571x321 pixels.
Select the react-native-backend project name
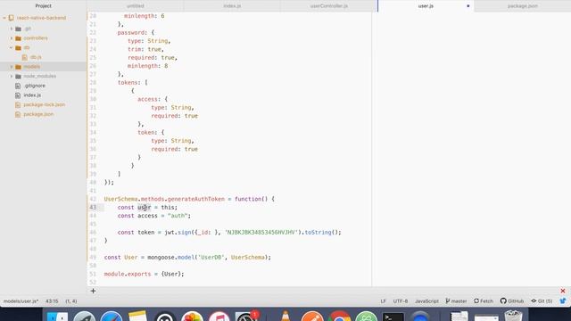[x=42, y=18]
